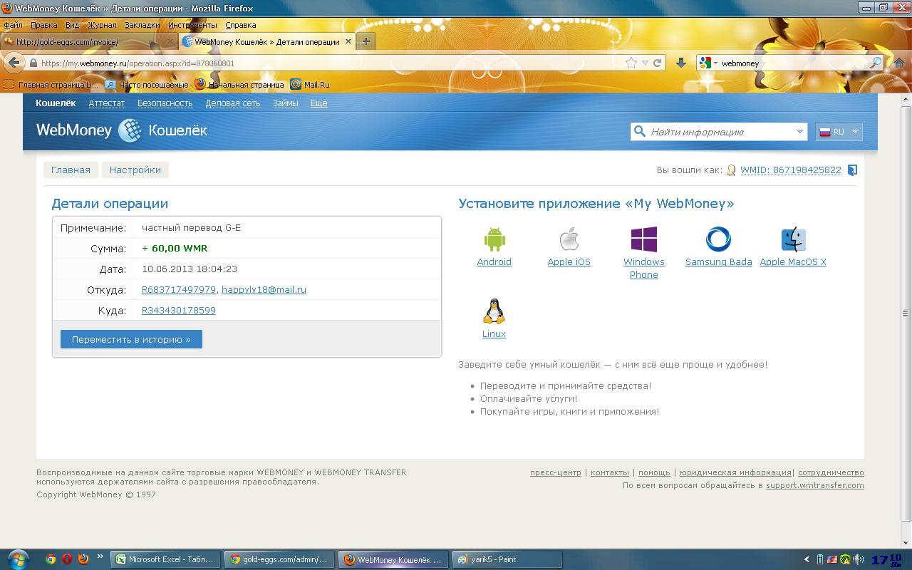Click the пресс-центр footer link

pos(556,472)
